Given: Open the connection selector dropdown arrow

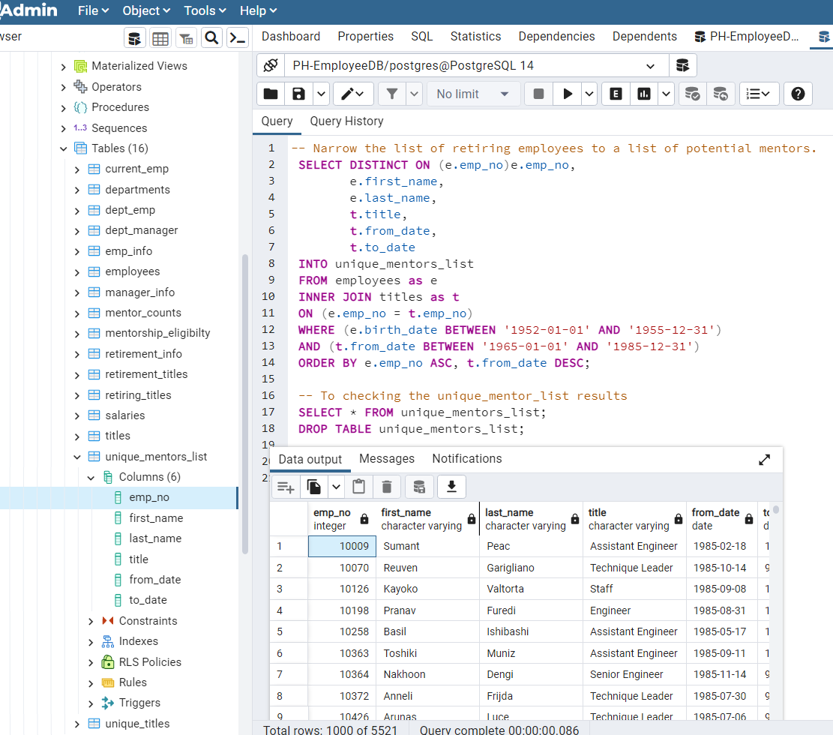Looking at the screenshot, I should [x=650, y=66].
